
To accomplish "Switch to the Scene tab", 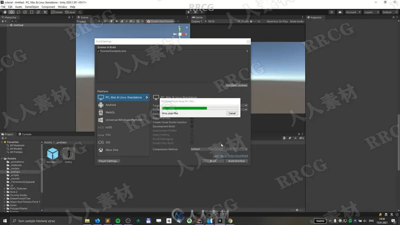I will point(83,17).
